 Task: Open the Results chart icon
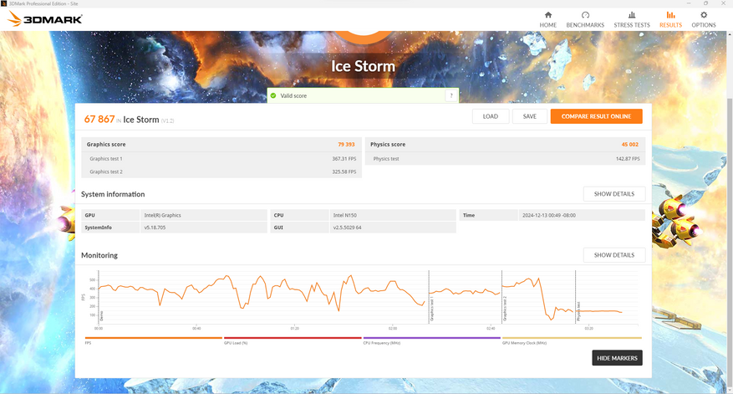point(670,15)
